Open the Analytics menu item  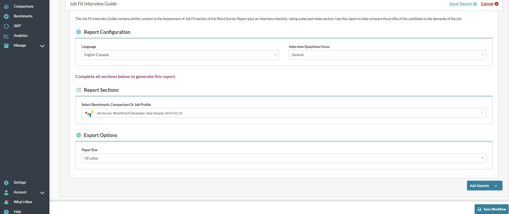[21, 36]
